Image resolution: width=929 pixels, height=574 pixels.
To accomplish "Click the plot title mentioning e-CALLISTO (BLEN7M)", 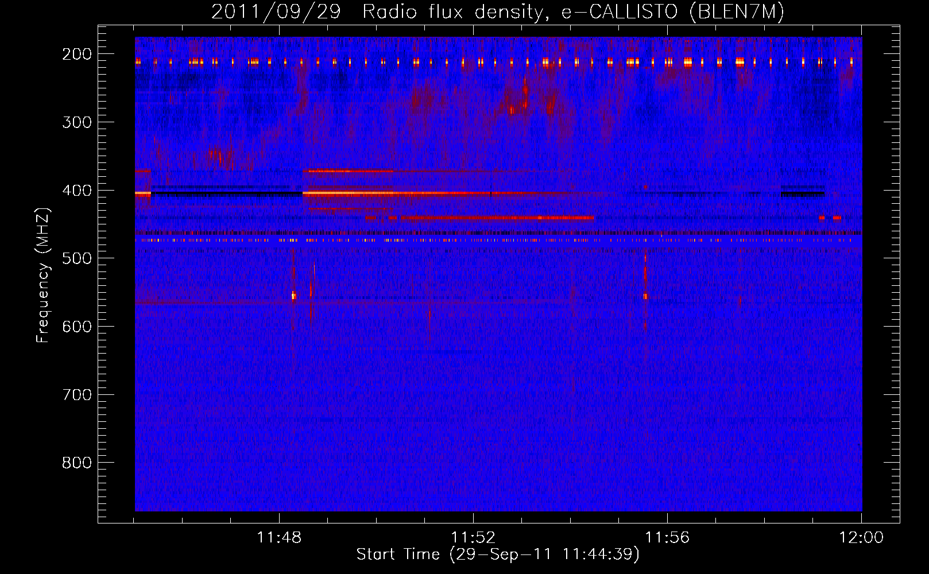I will pyautogui.click(x=498, y=11).
